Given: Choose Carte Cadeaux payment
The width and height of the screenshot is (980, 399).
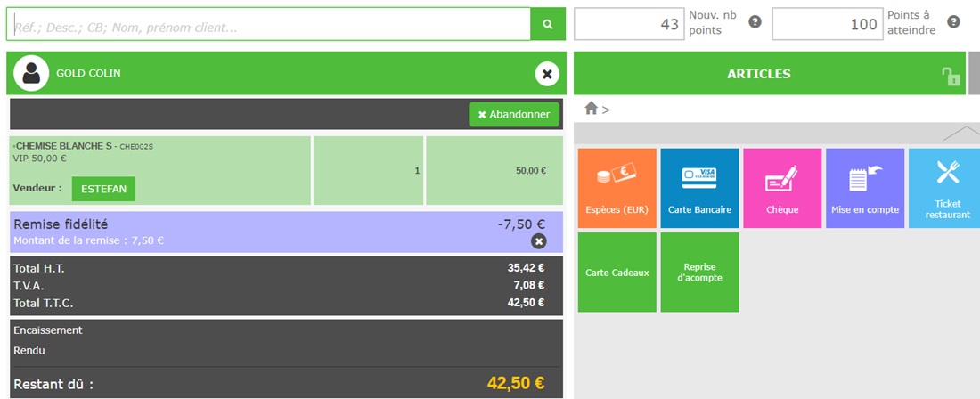Looking at the screenshot, I should click(617, 273).
